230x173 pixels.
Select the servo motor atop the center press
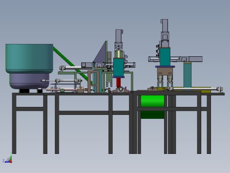[119, 36]
